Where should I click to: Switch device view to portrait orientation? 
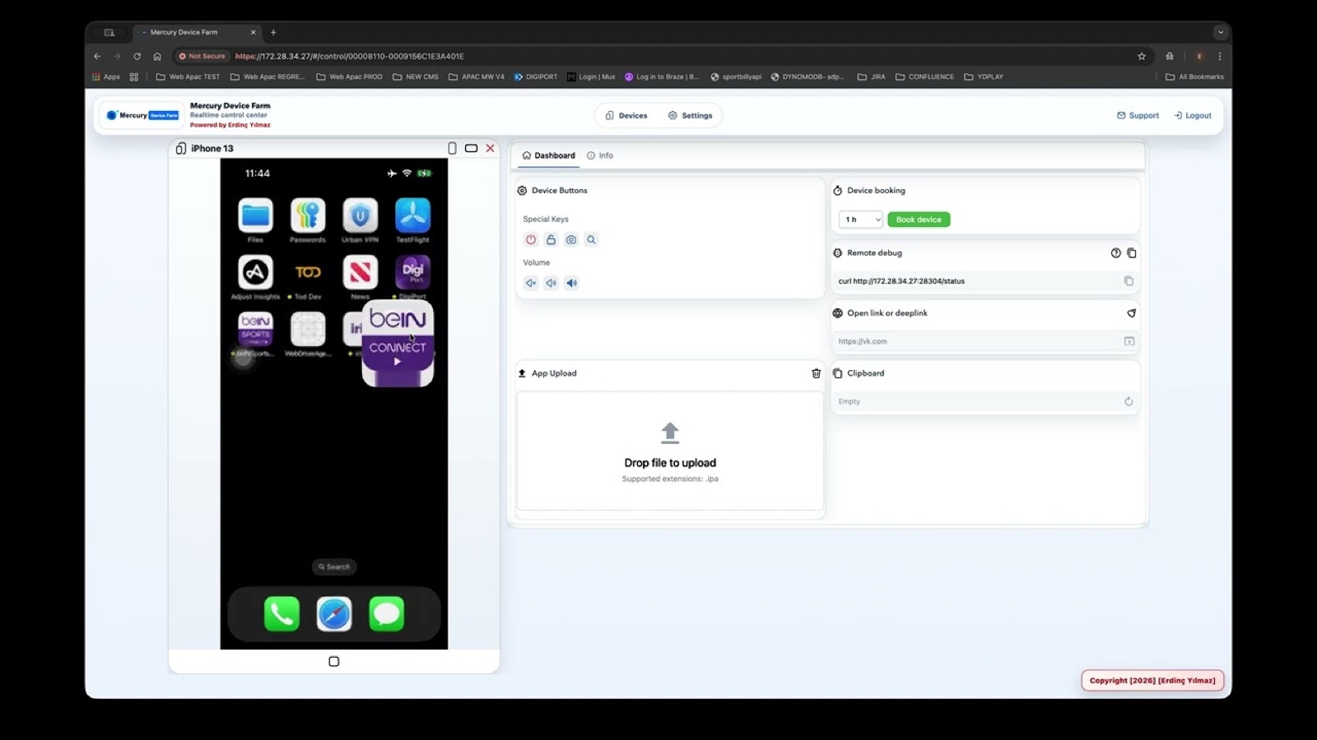click(x=452, y=148)
